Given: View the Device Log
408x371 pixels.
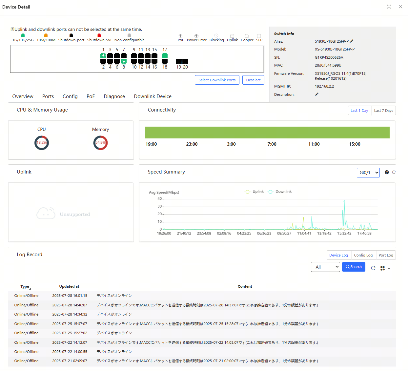Looking at the screenshot, I should pyautogui.click(x=338, y=255).
